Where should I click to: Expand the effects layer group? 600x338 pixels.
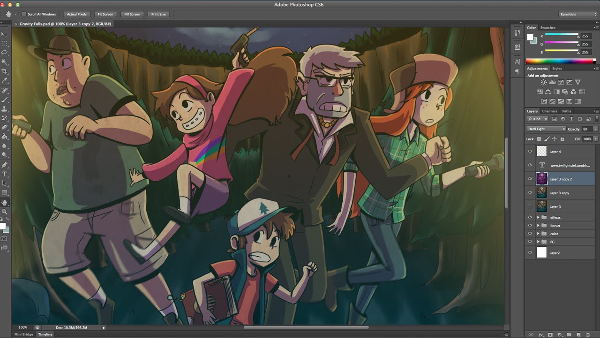(x=538, y=217)
